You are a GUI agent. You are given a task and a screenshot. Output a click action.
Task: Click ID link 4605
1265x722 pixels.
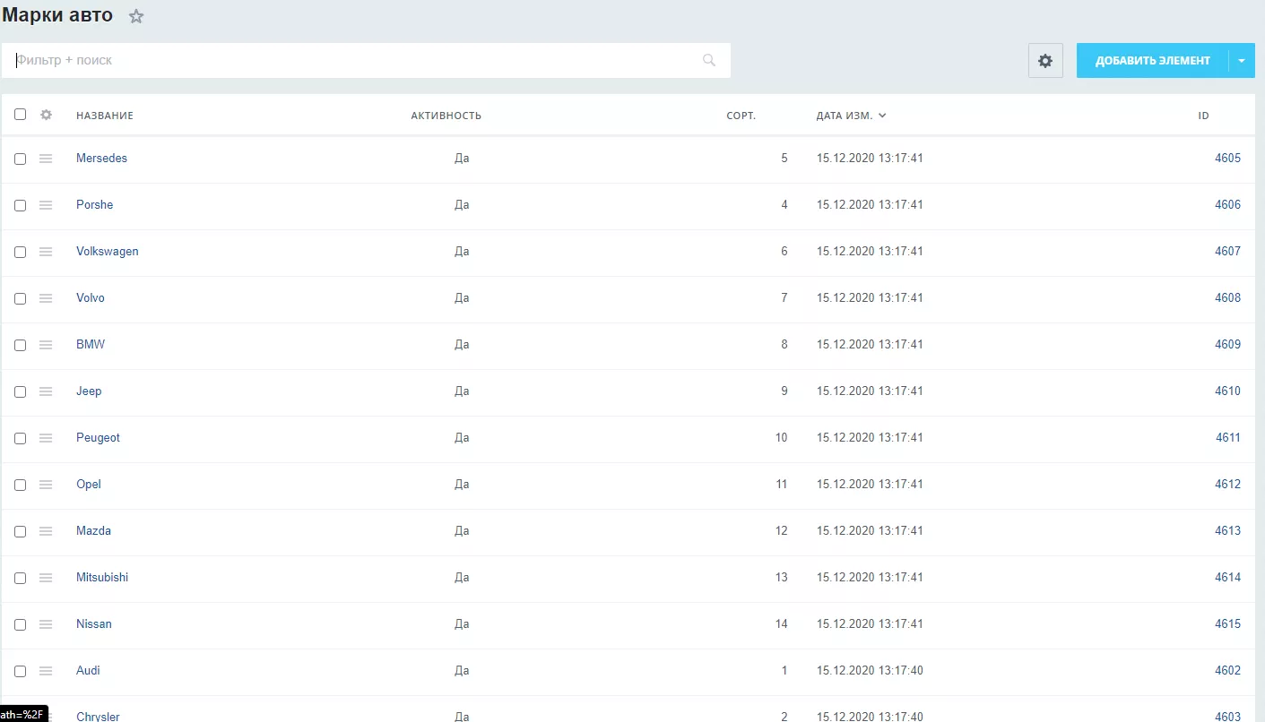pos(1227,159)
